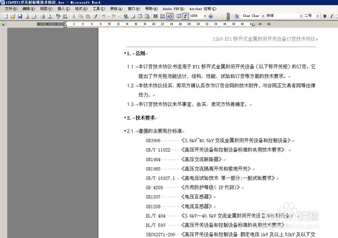Open the 100% zoom dropdown
This screenshot has width=338, height=238.
(205, 16)
